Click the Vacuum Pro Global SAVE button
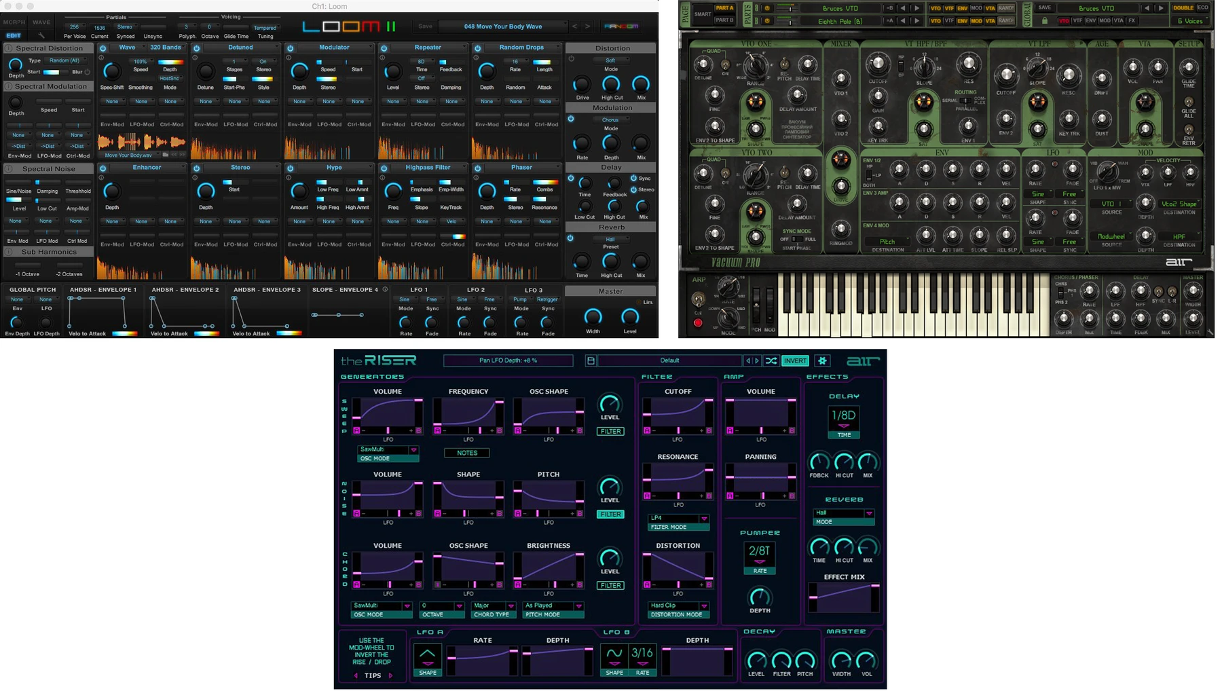 tap(1045, 8)
